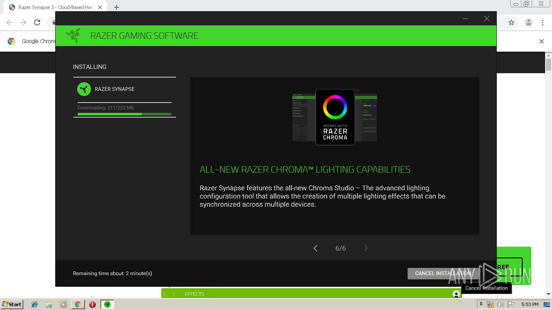Open Windows Explorer from the taskbar

coord(49,304)
